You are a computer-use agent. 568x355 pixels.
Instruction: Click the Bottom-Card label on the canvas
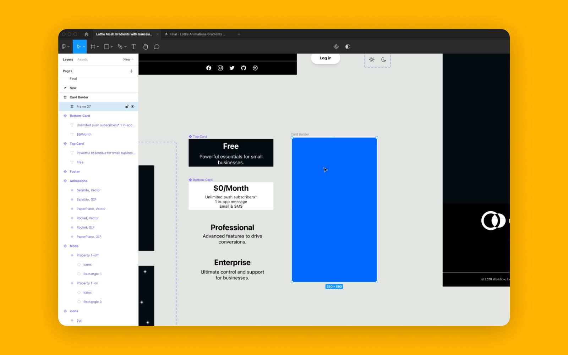[203, 180]
